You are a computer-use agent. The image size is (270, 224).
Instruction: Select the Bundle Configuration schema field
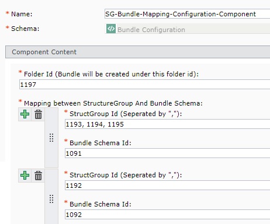click(187, 29)
